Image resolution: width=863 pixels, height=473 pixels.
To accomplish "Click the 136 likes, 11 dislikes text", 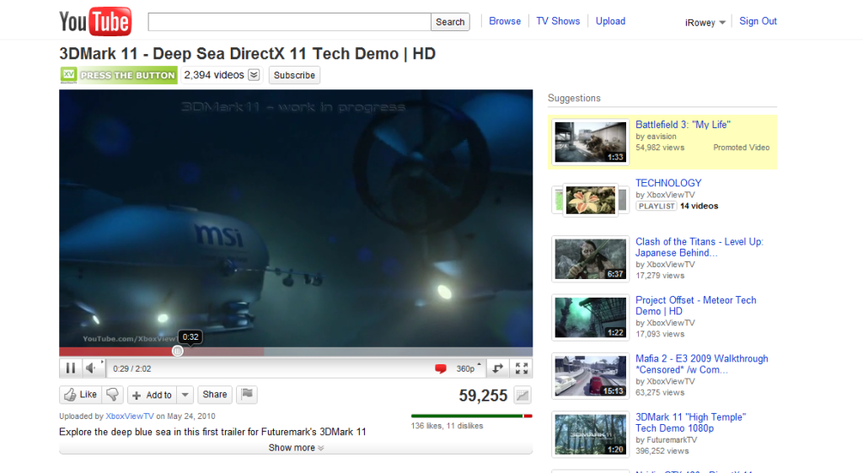I will pyautogui.click(x=447, y=426).
